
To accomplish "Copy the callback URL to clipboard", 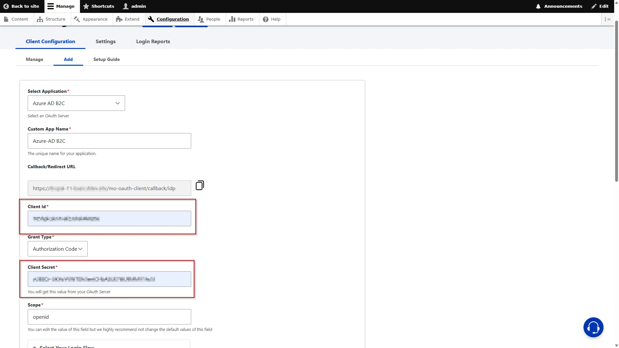I will (x=200, y=185).
